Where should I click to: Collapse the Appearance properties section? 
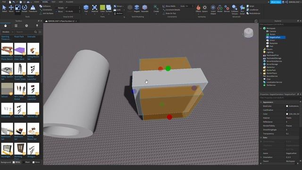coord(261,102)
